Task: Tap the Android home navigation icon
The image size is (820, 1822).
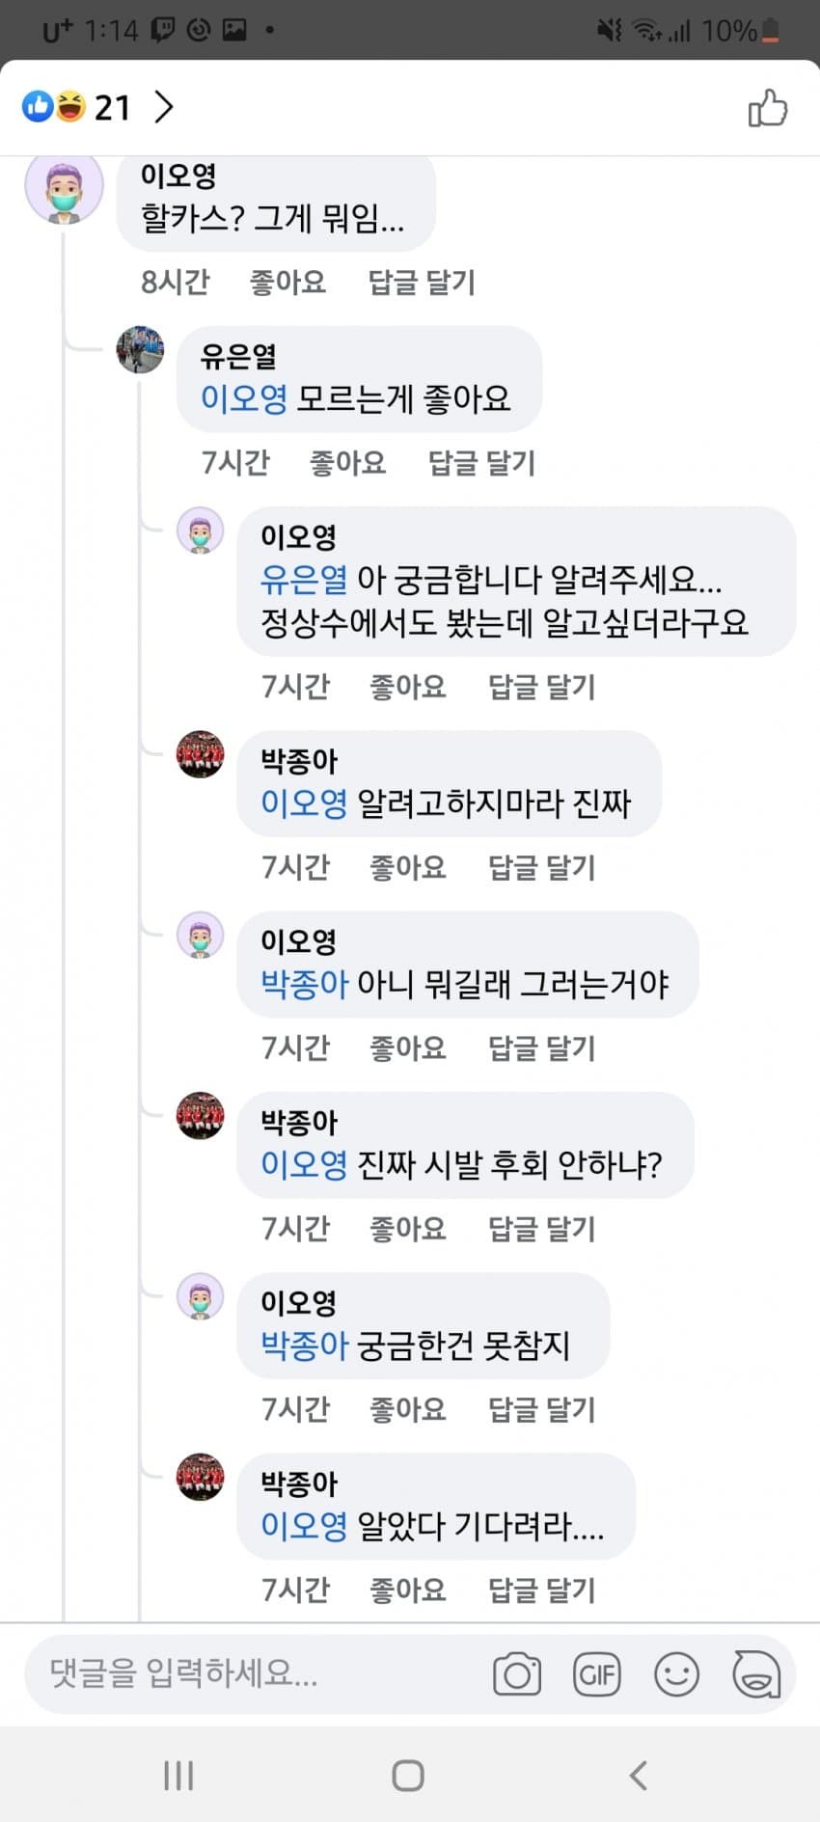Action: (408, 1775)
